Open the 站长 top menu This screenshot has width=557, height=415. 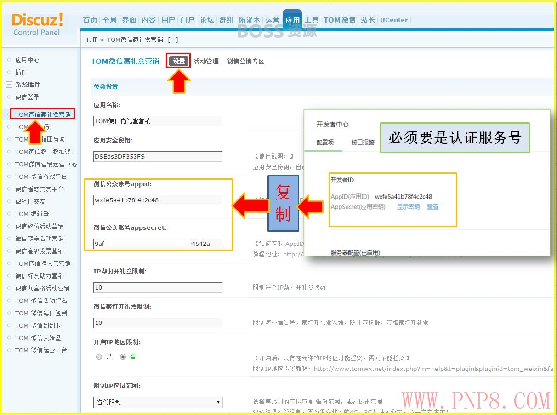368,20
